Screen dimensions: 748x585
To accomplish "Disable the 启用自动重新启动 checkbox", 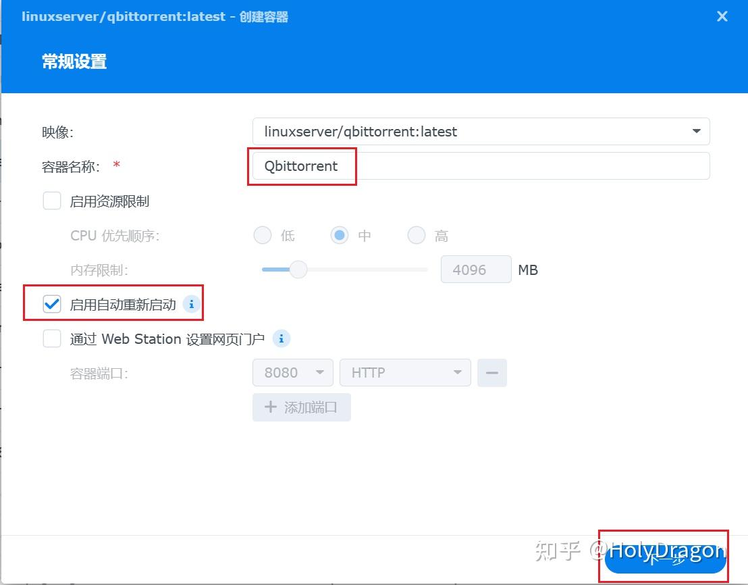I will 52,304.
